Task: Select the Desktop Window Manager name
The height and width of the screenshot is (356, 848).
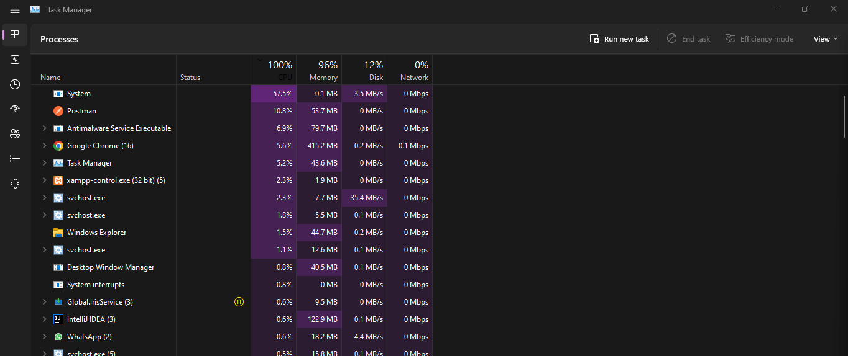Action: [x=111, y=267]
